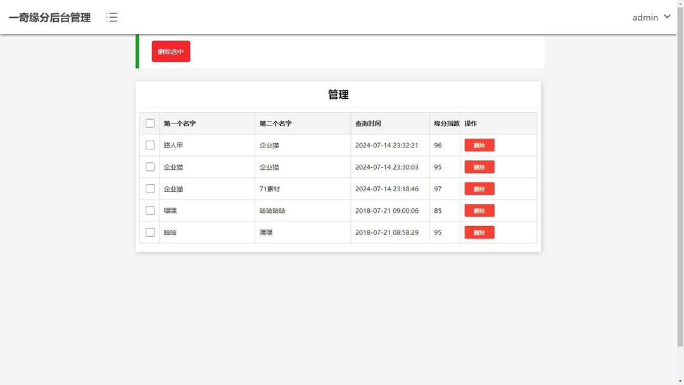Click the scrollbar down arrow

pyautogui.click(x=680, y=381)
